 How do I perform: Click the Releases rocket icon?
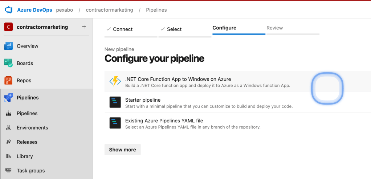click(x=8, y=142)
